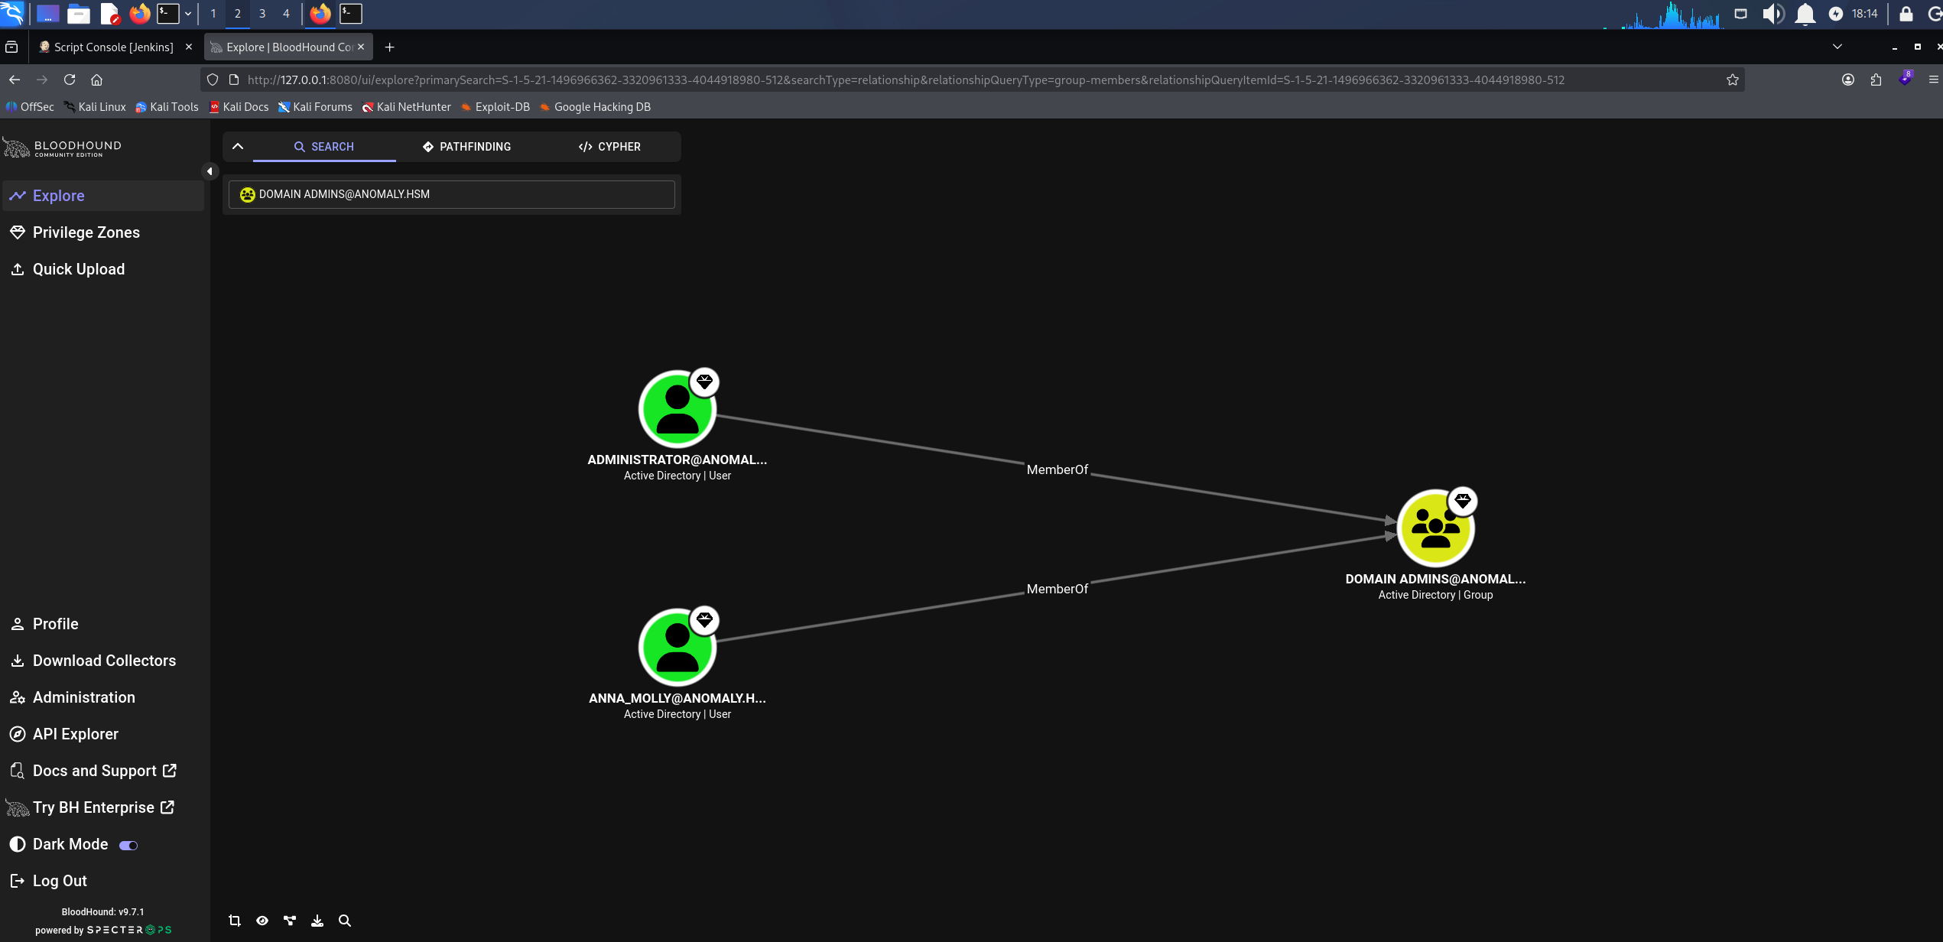
Task: Click the volume icon in system tray
Action: click(x=1772, y=14)
